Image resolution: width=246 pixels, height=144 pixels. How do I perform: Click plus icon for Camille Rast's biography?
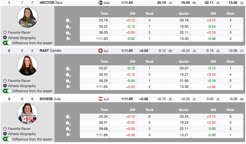(x=5, y=86)
